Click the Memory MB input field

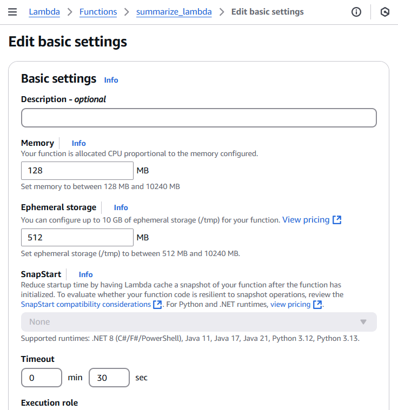(x=77, y=171)
